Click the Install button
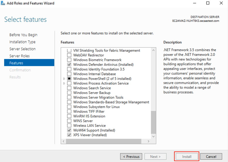 tap(187, 156)
